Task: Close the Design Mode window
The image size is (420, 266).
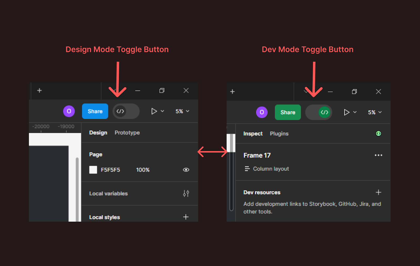Action: (x=186, y=91)
